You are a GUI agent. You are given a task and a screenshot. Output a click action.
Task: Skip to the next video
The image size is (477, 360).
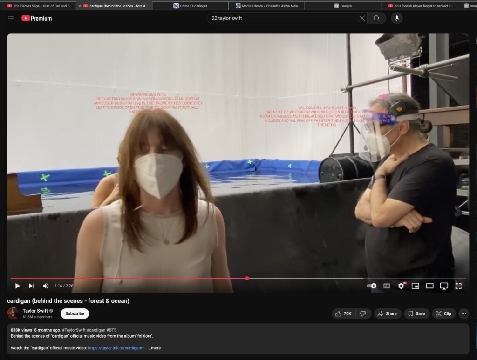click(31, 286)
